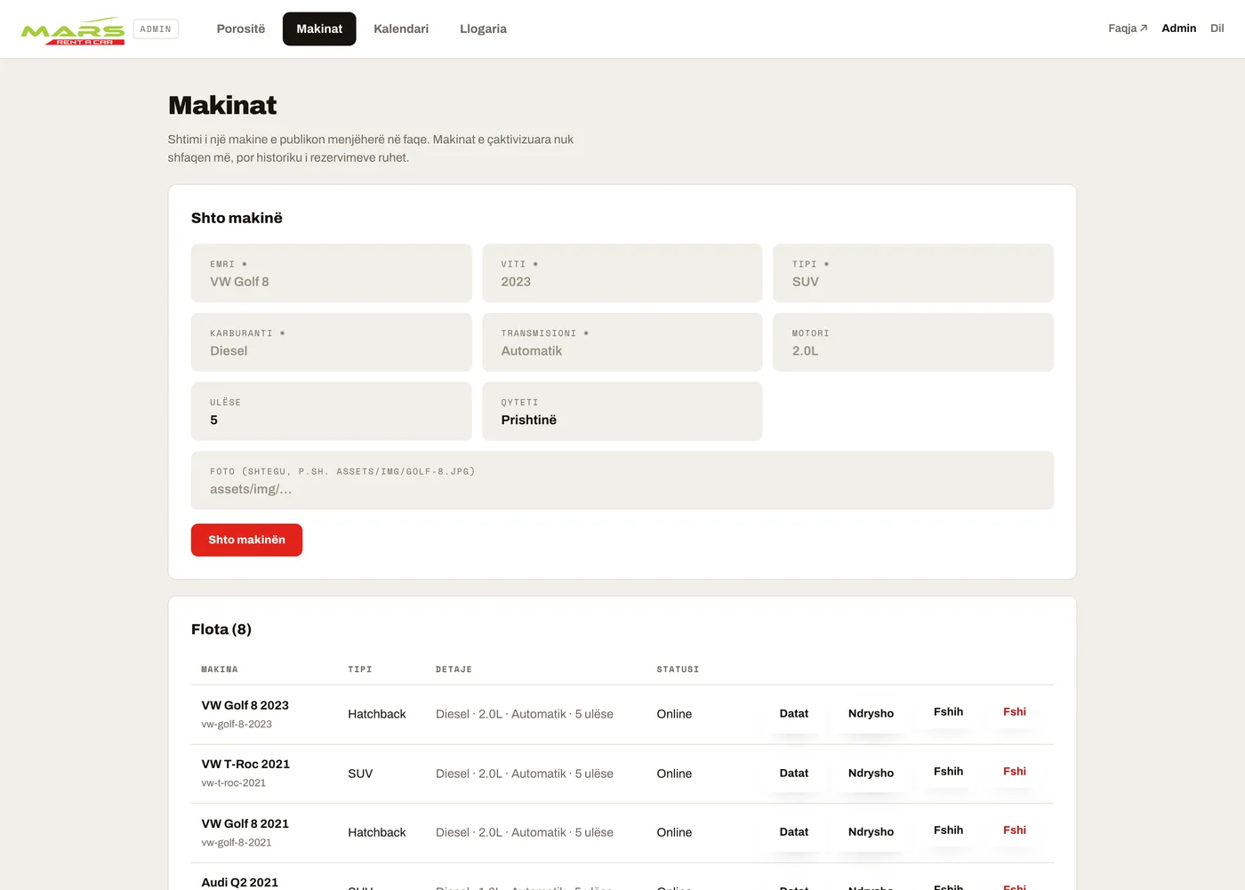The image size is (1245, 890).
Task: Focus the Foto path input field
Action: click(622, 481)
